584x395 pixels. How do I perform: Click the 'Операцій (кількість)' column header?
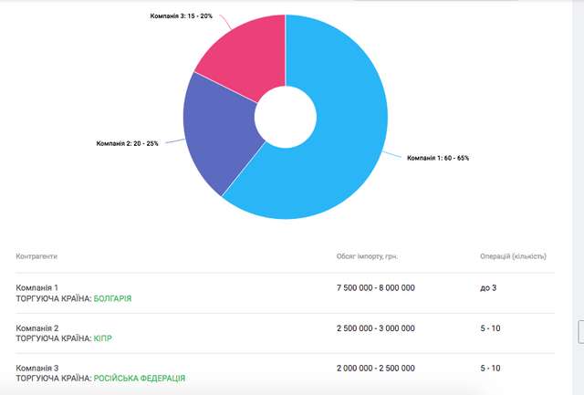click(x=516, y=257)
